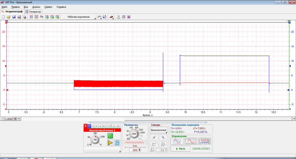Click the zoom-in plus button near 1:2000
This screenshot has width=296, height=159.
click(x=15, y=119)
